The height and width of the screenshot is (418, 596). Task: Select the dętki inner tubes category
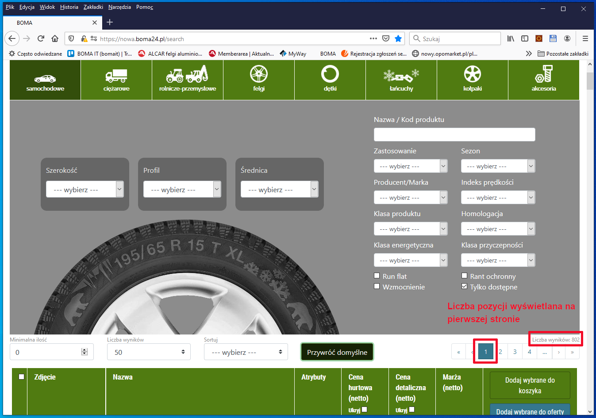[x=330, y=80]
